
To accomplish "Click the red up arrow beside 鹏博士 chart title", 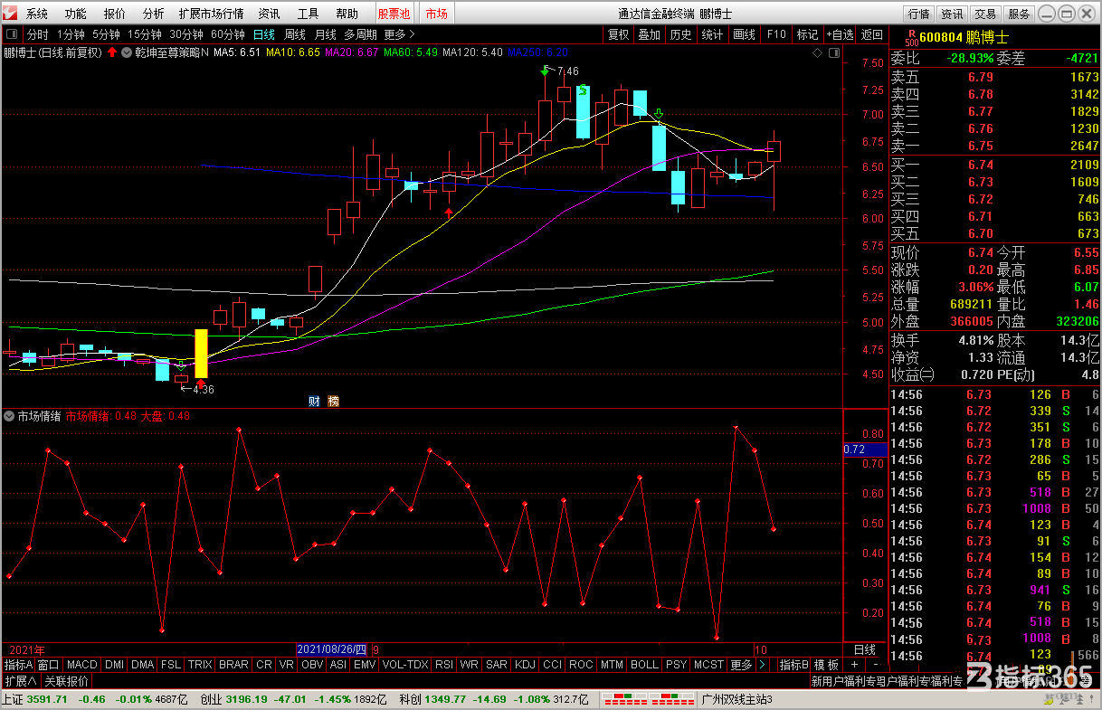I will 112,52.
